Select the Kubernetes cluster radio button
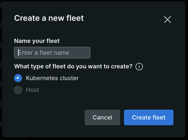 tap(18, 78)
